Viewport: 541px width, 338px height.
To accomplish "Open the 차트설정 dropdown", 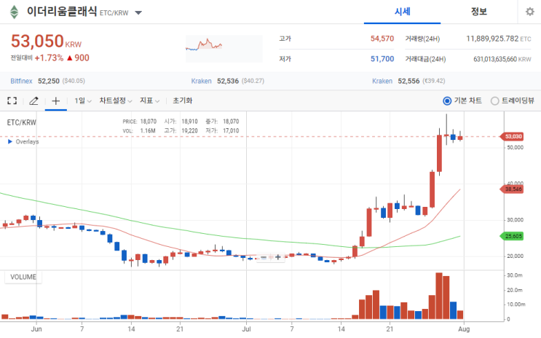I will tap(116, 101).
